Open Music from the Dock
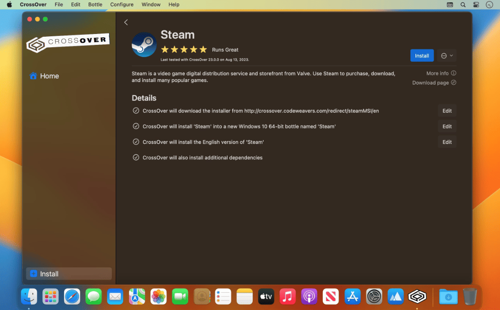 (288, 297)
